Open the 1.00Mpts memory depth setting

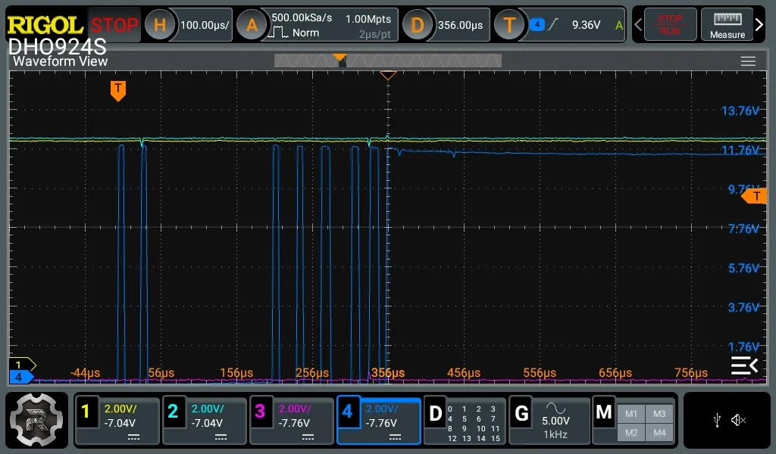[368, 19]
